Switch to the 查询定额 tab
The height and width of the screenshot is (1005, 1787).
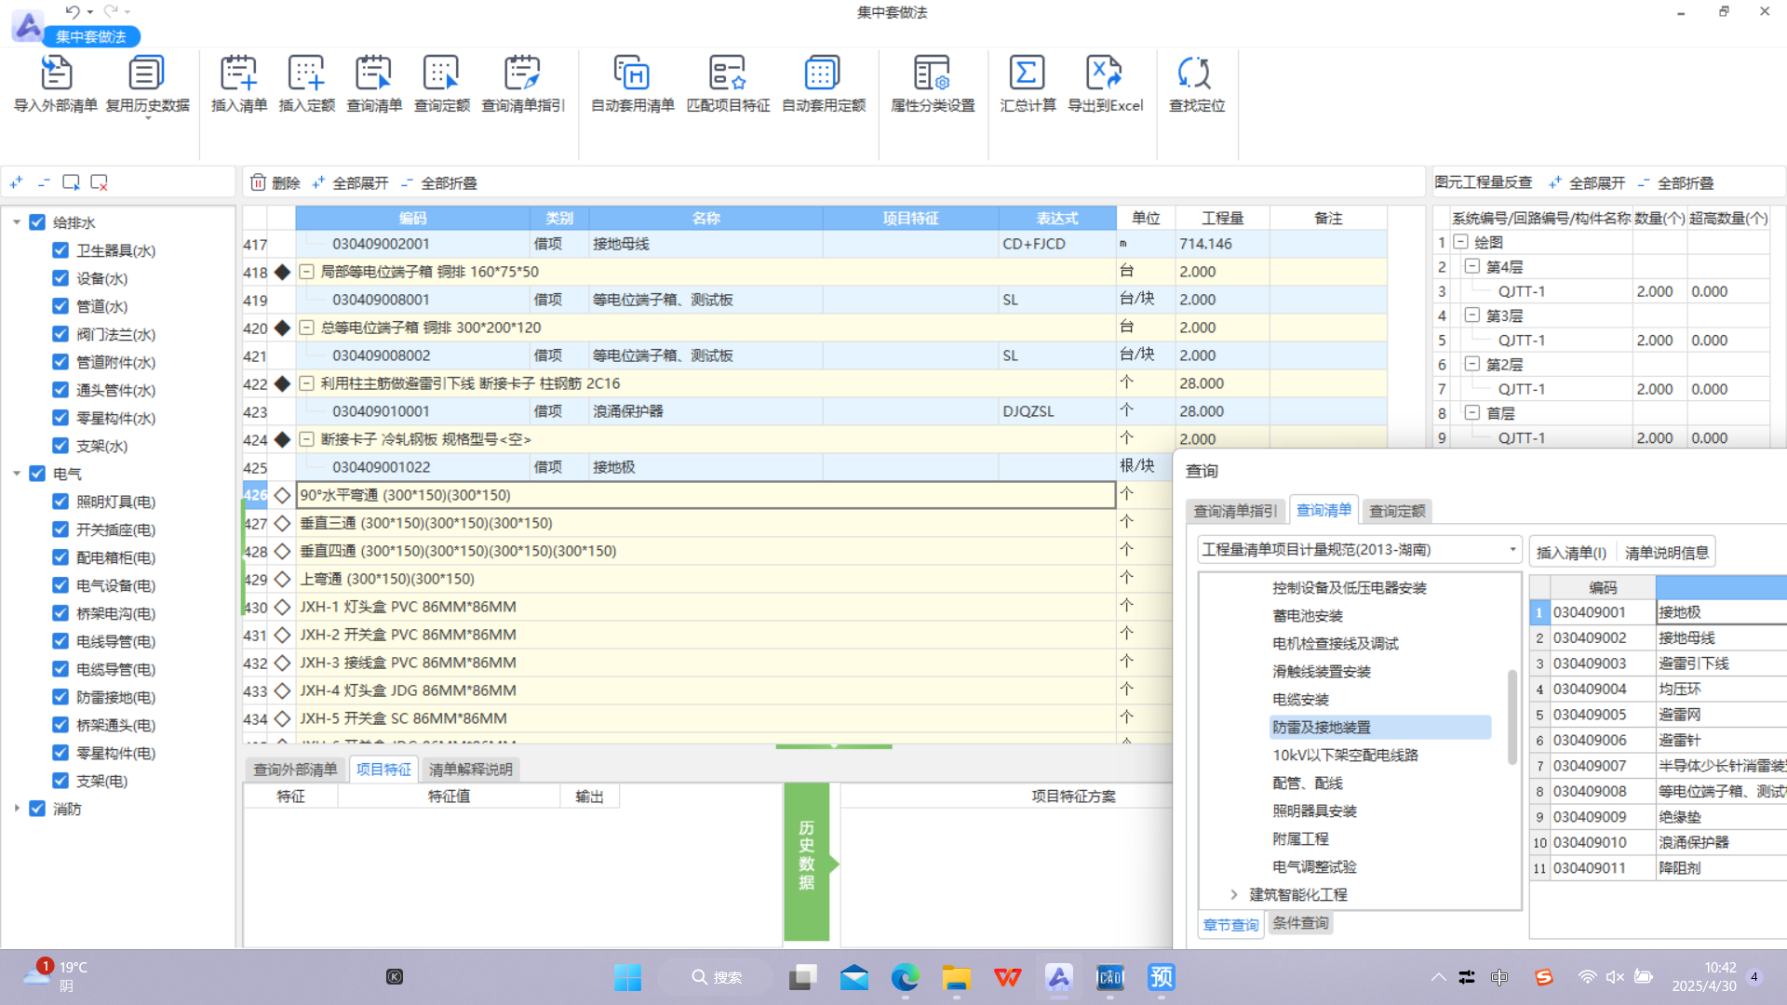[1397, 511]
